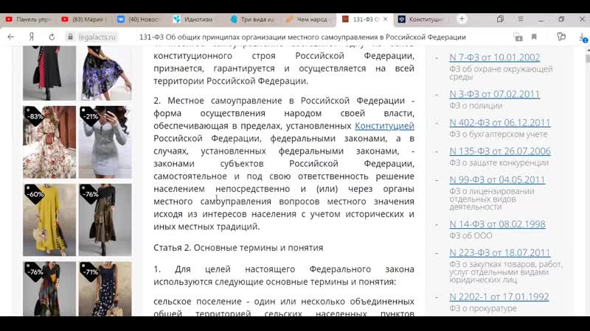Open link N 99-ФЗ от 04.05.2011
Viewport: 590px width, 331px height.
497,179
